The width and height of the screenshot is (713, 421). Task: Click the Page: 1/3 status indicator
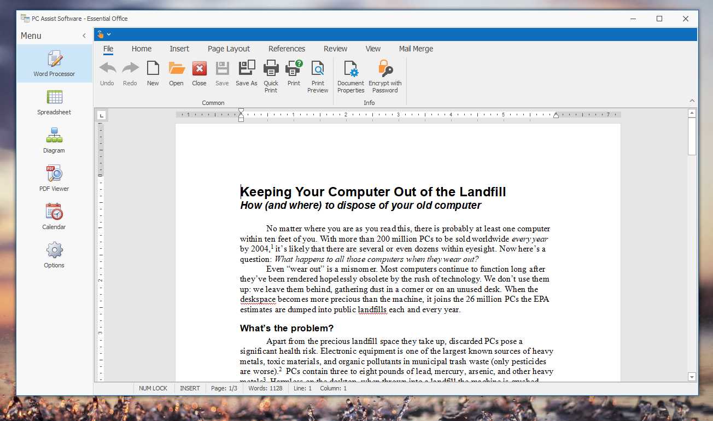pyautogui.click(x=224, y=388)
